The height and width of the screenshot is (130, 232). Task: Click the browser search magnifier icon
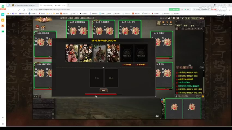coord(194,10)
